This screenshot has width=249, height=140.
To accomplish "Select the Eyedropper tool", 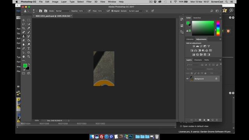I will tap(28, 28).
